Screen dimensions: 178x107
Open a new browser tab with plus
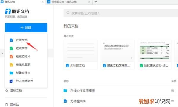(96, 2)
